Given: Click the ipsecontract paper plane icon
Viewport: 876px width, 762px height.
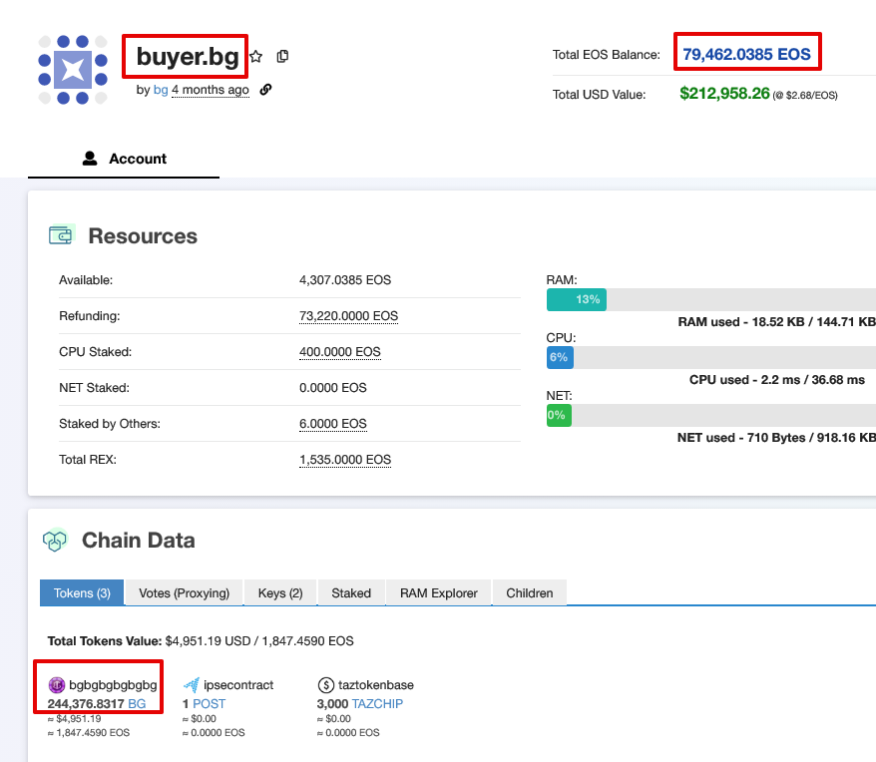Looking at the screenshot, I should [x=192, y=684].
